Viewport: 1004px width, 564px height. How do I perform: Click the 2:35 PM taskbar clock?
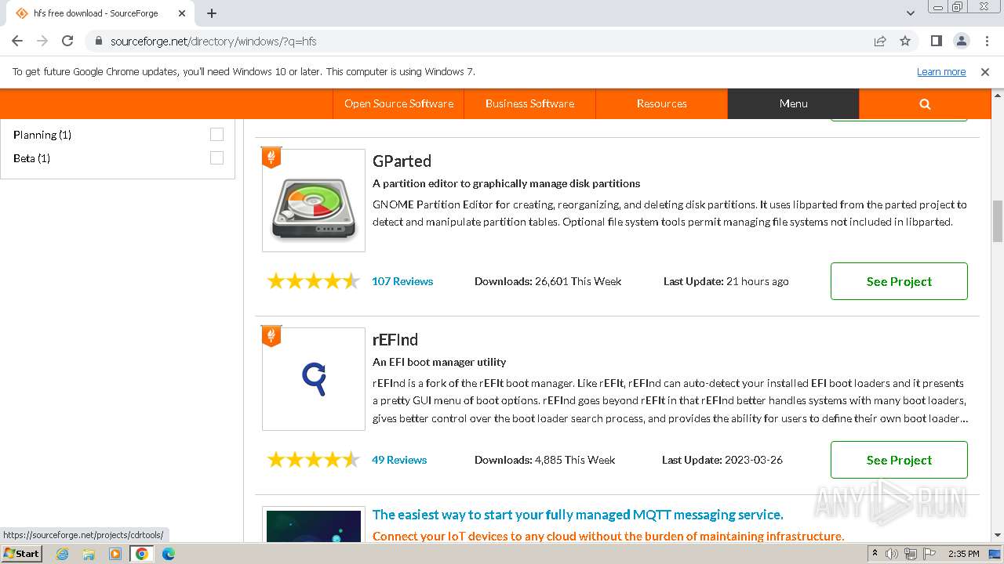(x=963, y=553)
